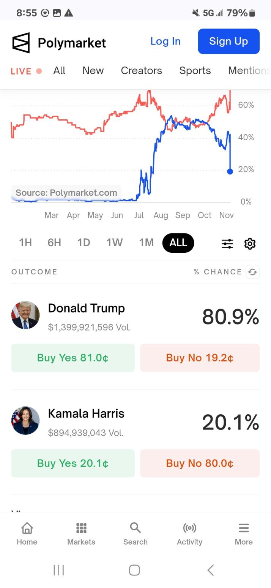This screenshot has width=271, height=588.
Task: Open chart filter sliders icon
Action: (227, 244)
